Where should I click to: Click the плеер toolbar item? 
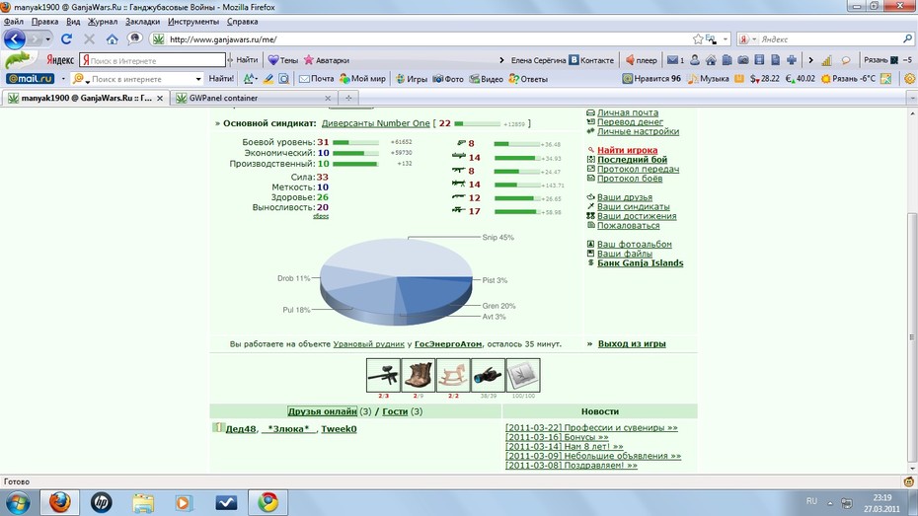click(x=641, y=60)
